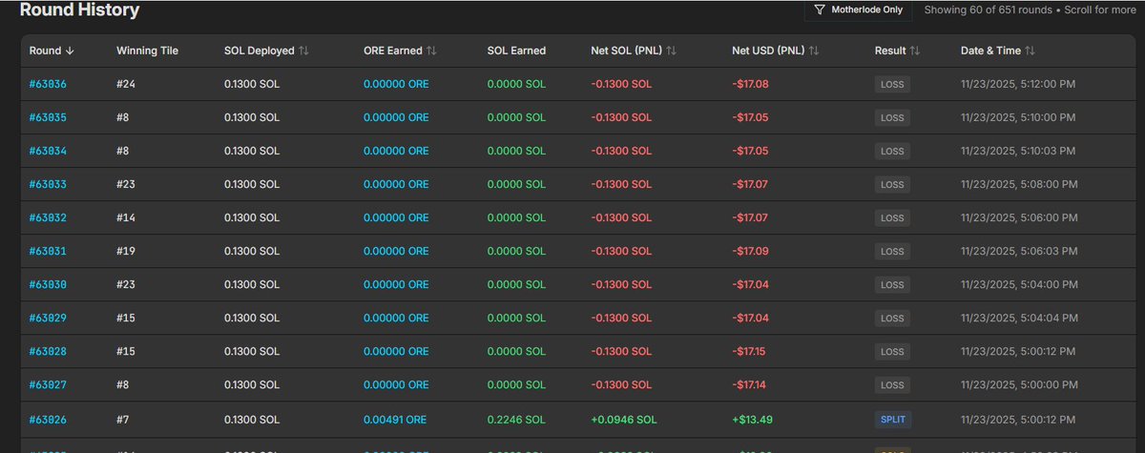Sort by Date & Time column
Screen dimensions: 1145x453
(998, 51)
